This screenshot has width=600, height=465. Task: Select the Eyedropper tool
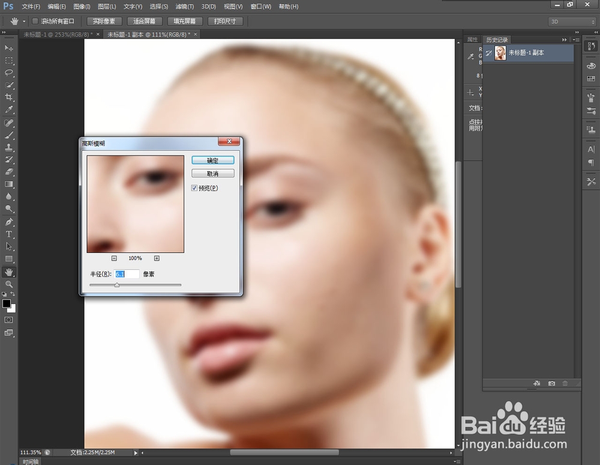click(x=8, y=109)
